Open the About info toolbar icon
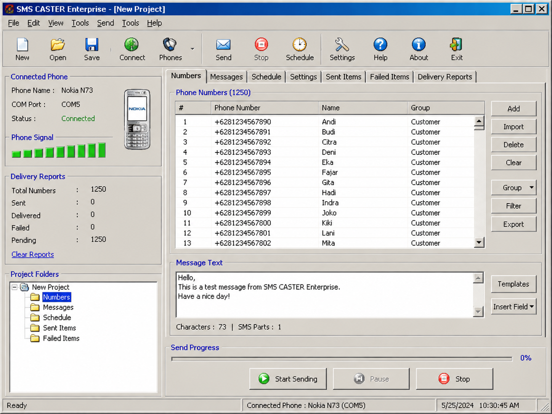The image size is (552, 414). [419, 49]
